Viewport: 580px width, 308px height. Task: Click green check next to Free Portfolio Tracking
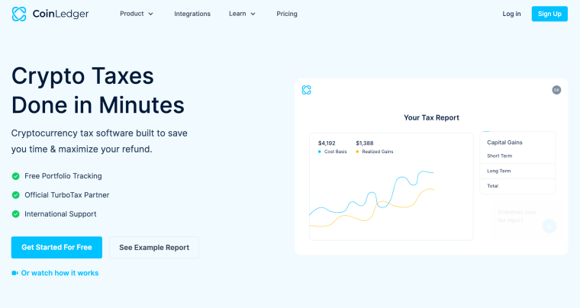[x=15, y=176]
